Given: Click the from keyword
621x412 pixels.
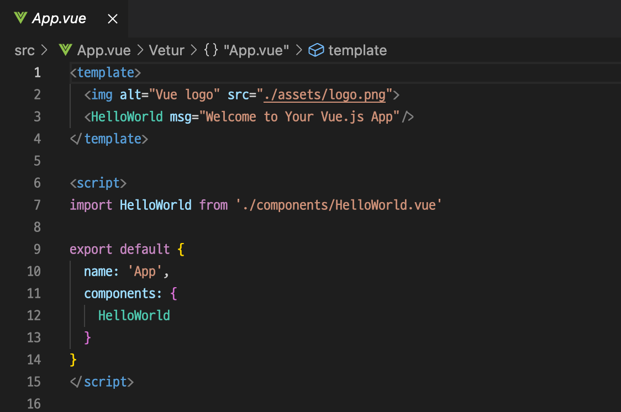Looking at the screenshot, I should 213,205.
